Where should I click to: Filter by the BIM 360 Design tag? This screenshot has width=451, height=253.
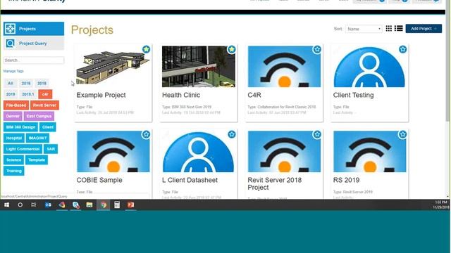pos(20,127)
